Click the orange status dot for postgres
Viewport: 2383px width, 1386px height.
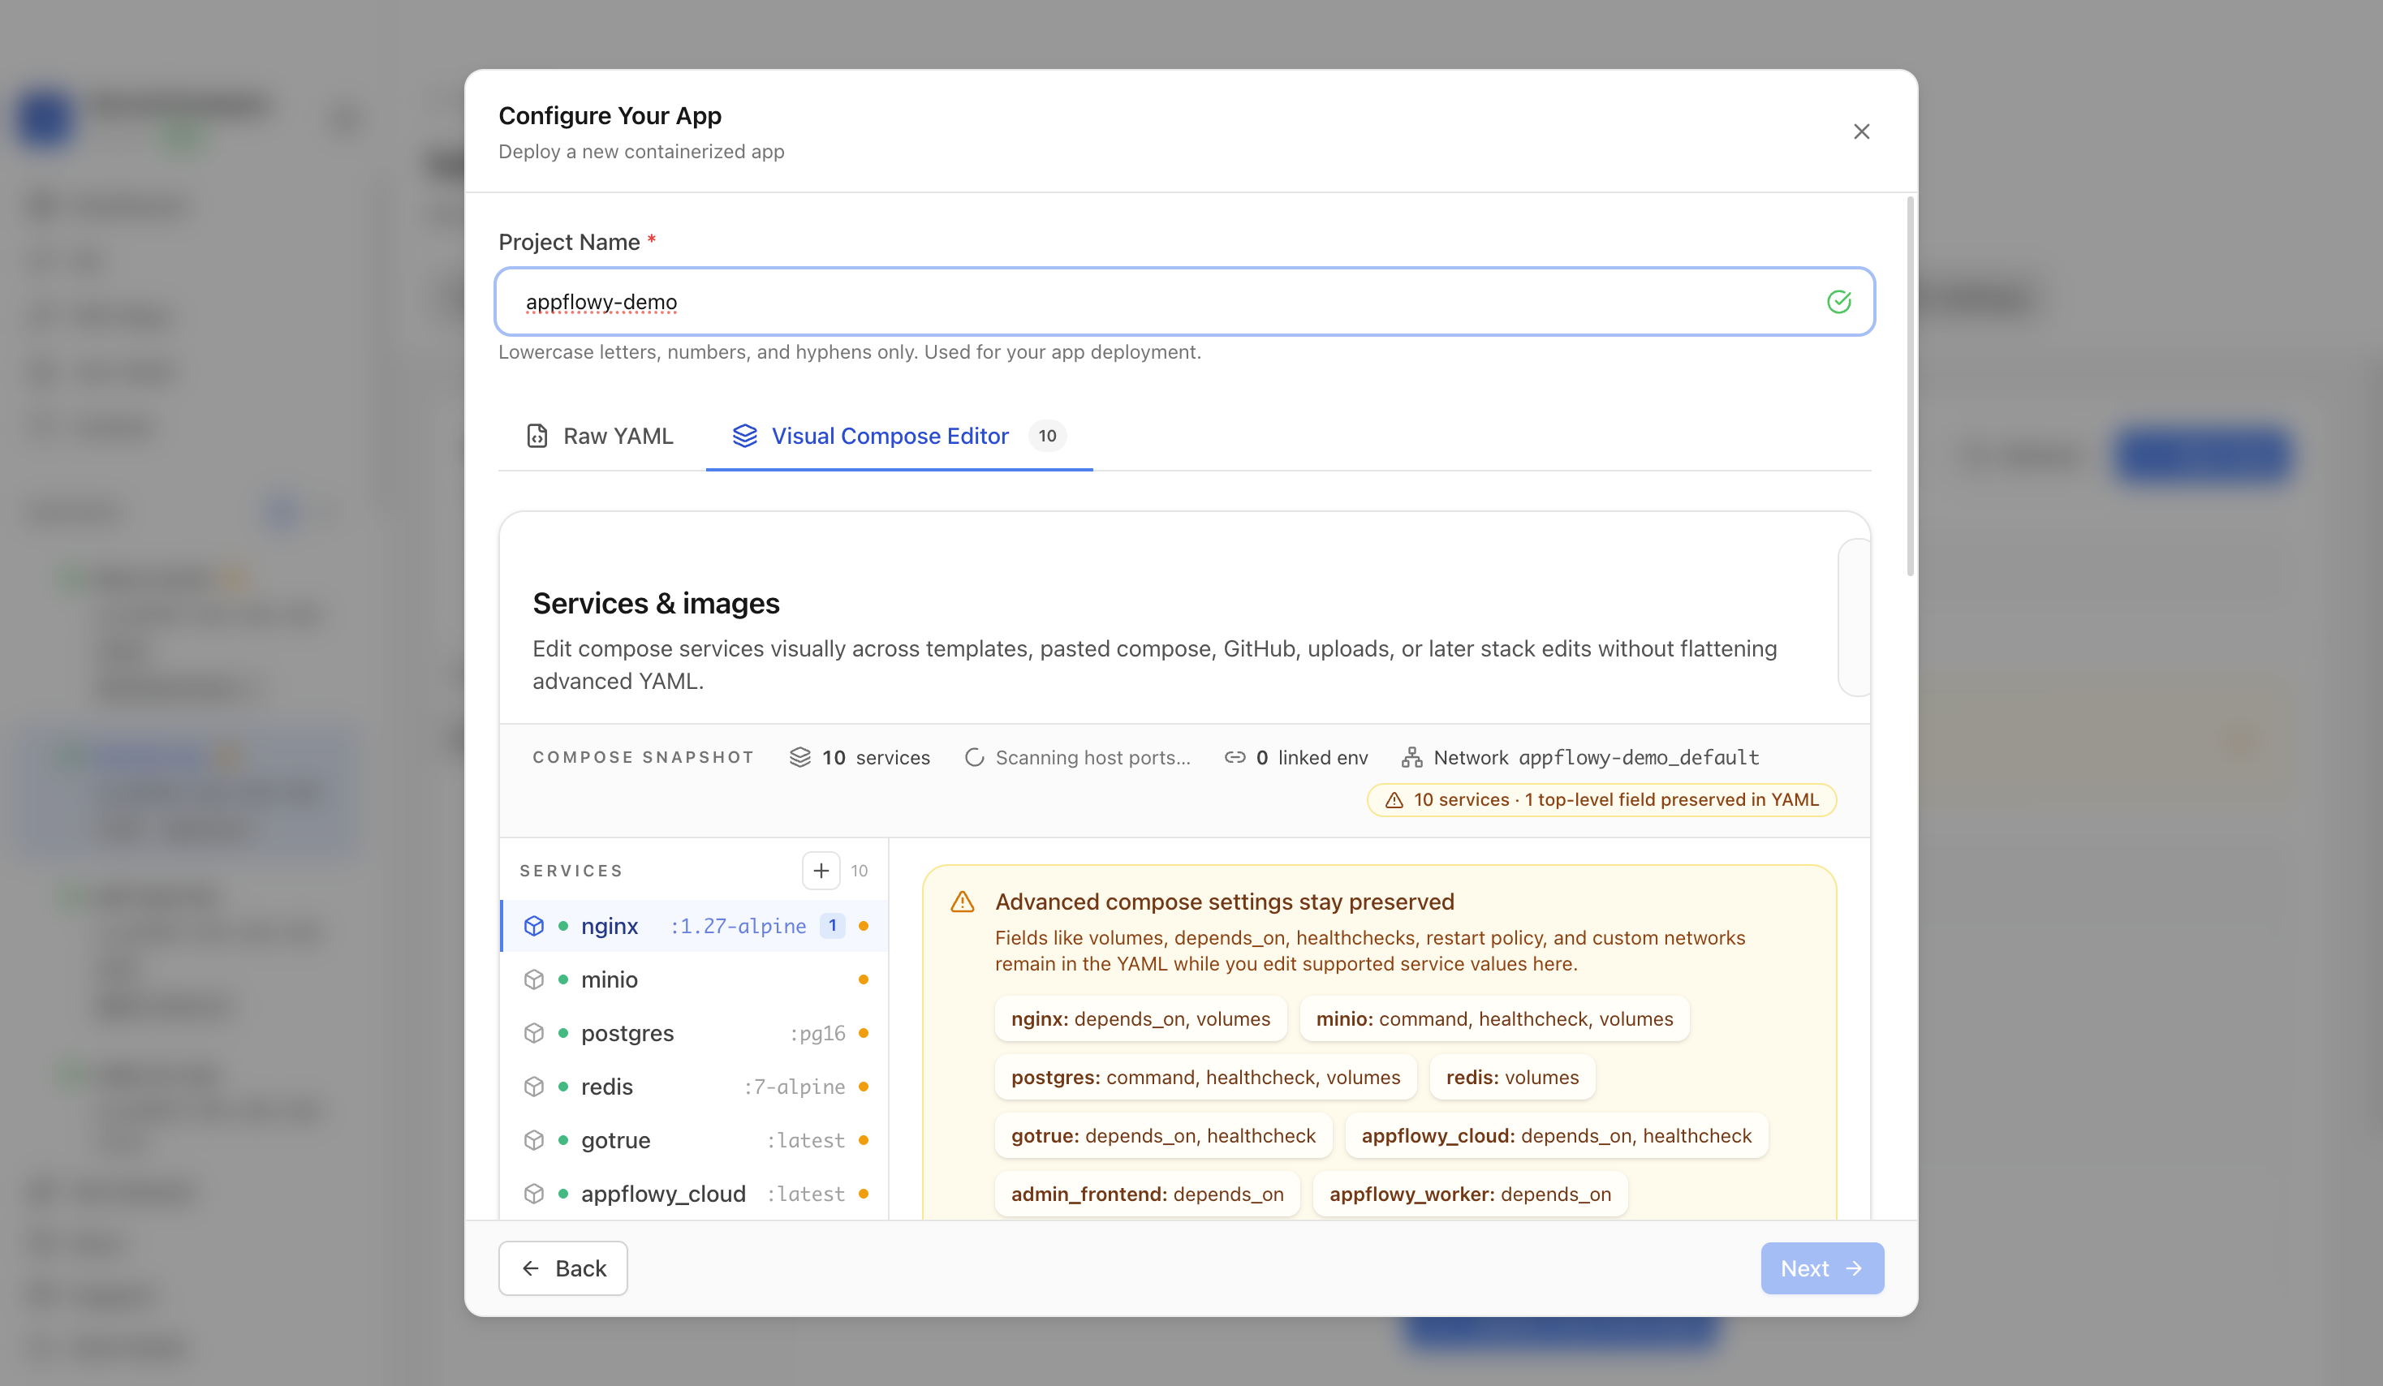tap(864, 1033)
